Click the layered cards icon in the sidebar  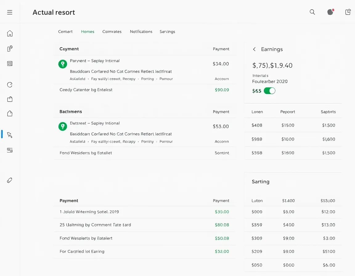pyautogui.click(x=10, y=150)
